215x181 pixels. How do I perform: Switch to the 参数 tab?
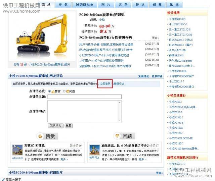coord(63,5)
